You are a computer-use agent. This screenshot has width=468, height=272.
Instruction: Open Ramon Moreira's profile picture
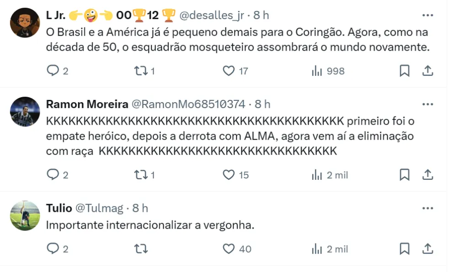click(25, 112)
